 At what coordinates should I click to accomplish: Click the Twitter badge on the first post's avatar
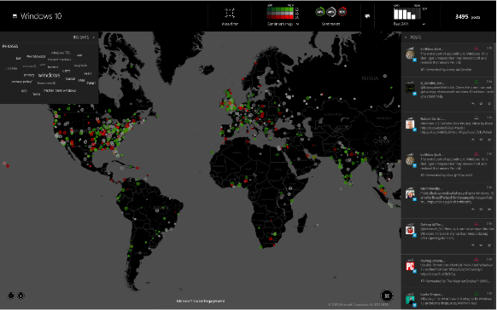[x=414, y=60]
